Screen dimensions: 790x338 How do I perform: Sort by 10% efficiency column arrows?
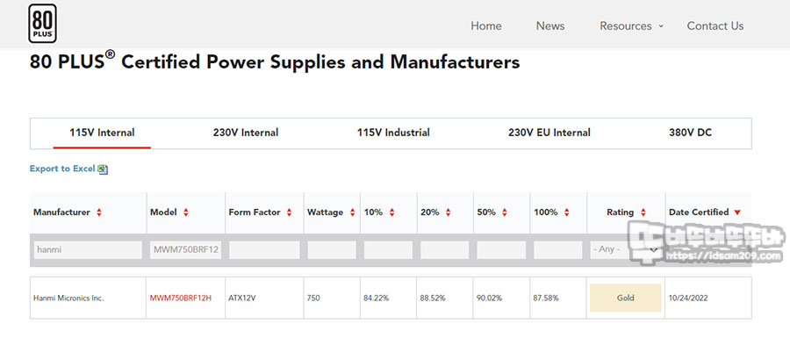click(391, 212)
